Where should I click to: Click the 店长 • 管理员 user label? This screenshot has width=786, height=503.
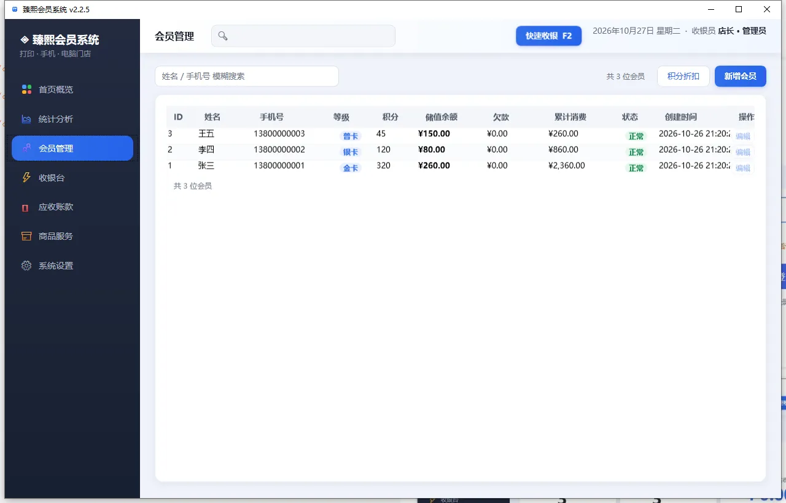pos(742,31)
